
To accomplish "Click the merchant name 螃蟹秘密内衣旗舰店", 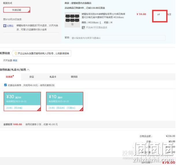I will pyautogui.click(x=81, y=3).
